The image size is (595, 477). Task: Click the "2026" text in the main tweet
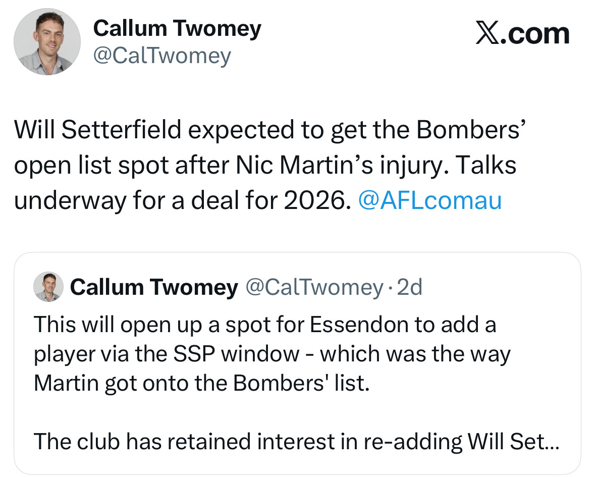coord(316,200)
